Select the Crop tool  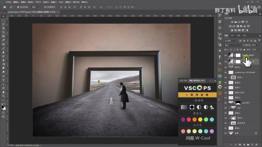[3, 32]
